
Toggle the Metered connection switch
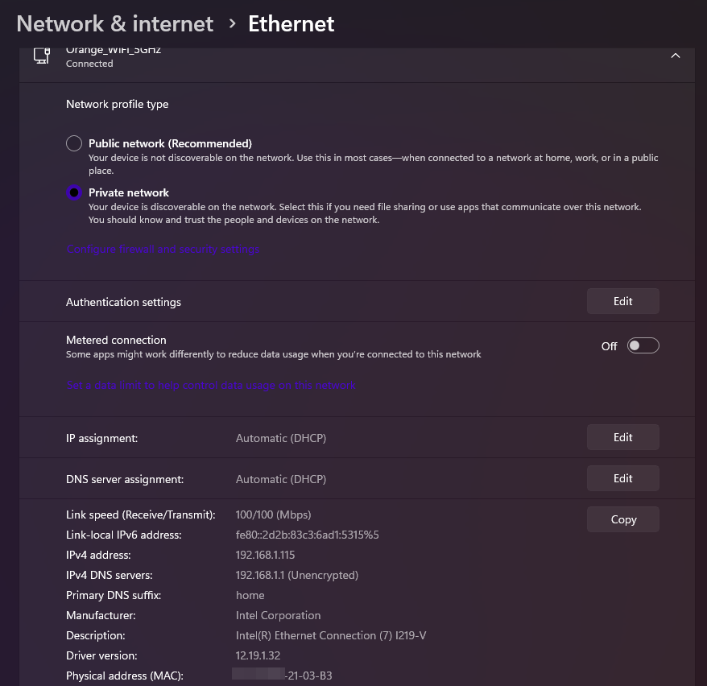[x=643, y=345]
